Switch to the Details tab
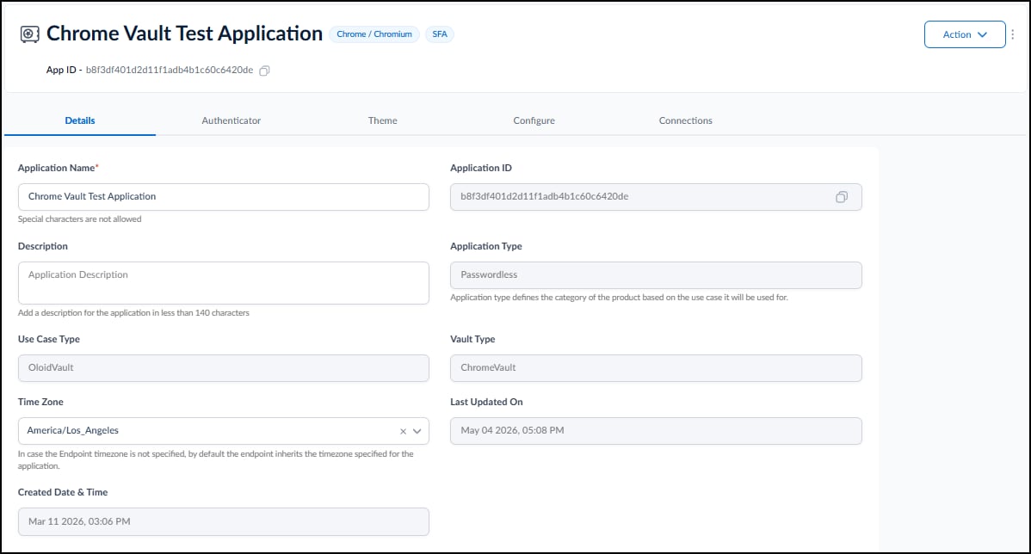 coord(79,120)
